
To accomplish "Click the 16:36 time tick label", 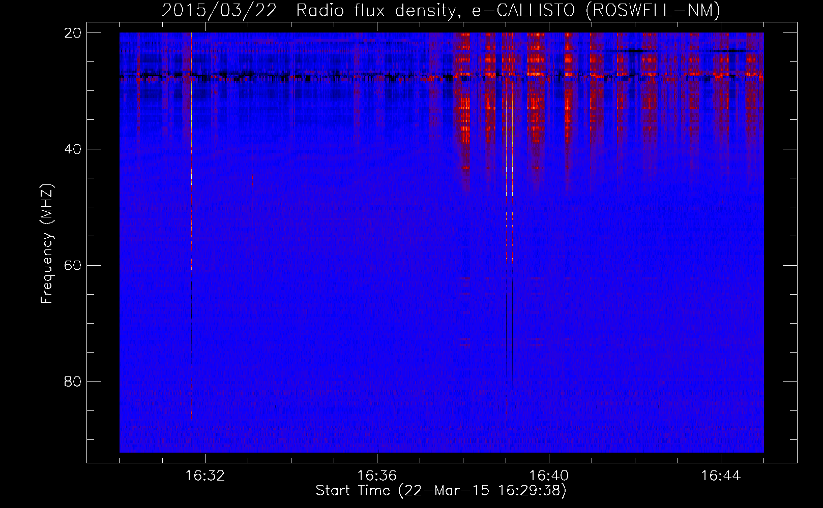I will point(377,476).
